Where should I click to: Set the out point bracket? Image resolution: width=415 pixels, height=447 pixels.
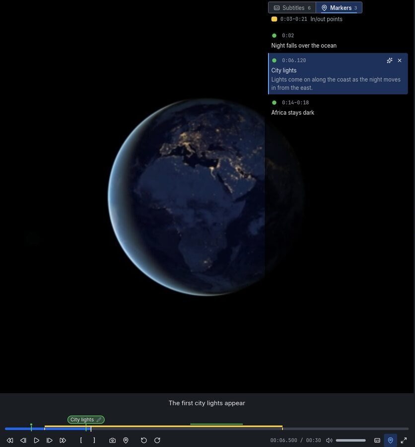(x=94, y=440)
